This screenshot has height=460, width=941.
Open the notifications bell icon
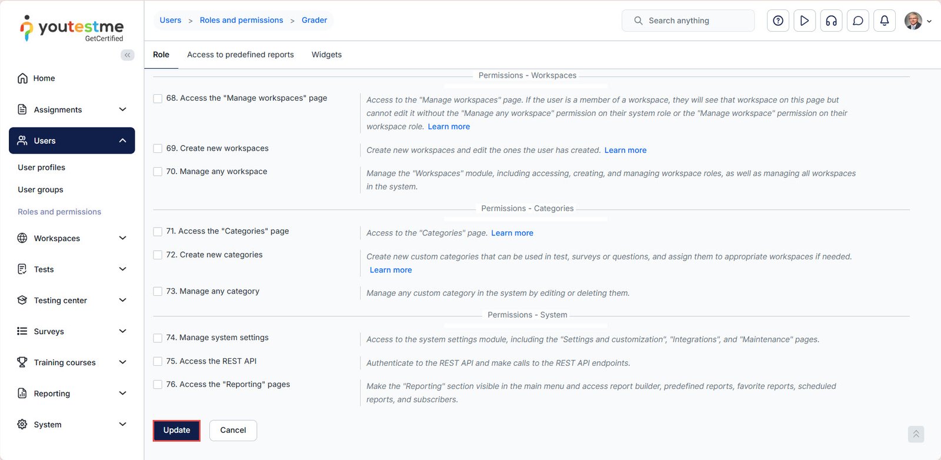coord(884,21)
